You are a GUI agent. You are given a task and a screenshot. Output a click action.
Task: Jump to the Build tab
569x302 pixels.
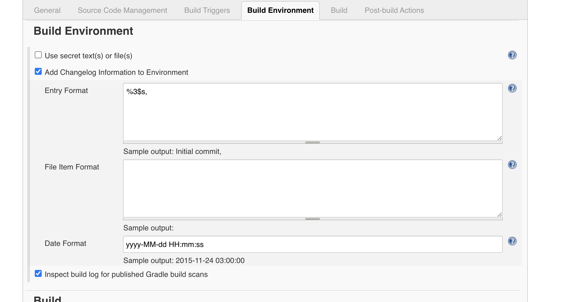coord(339,10)
